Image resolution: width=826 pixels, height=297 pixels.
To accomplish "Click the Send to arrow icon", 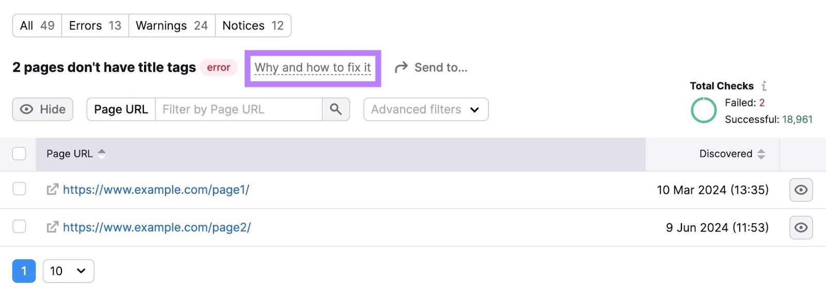I will 400,67.
